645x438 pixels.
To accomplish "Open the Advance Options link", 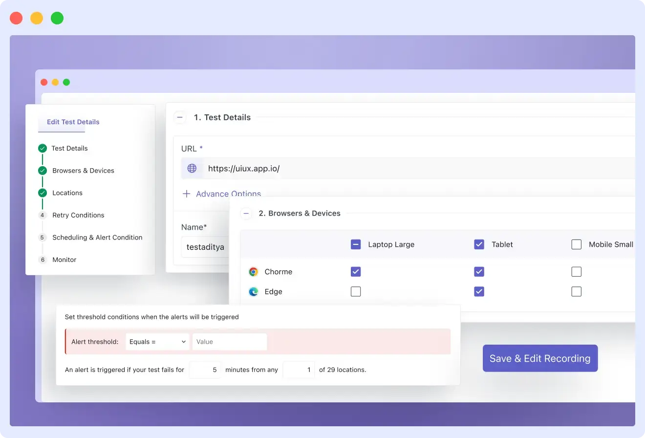I will tap(228, 194).
